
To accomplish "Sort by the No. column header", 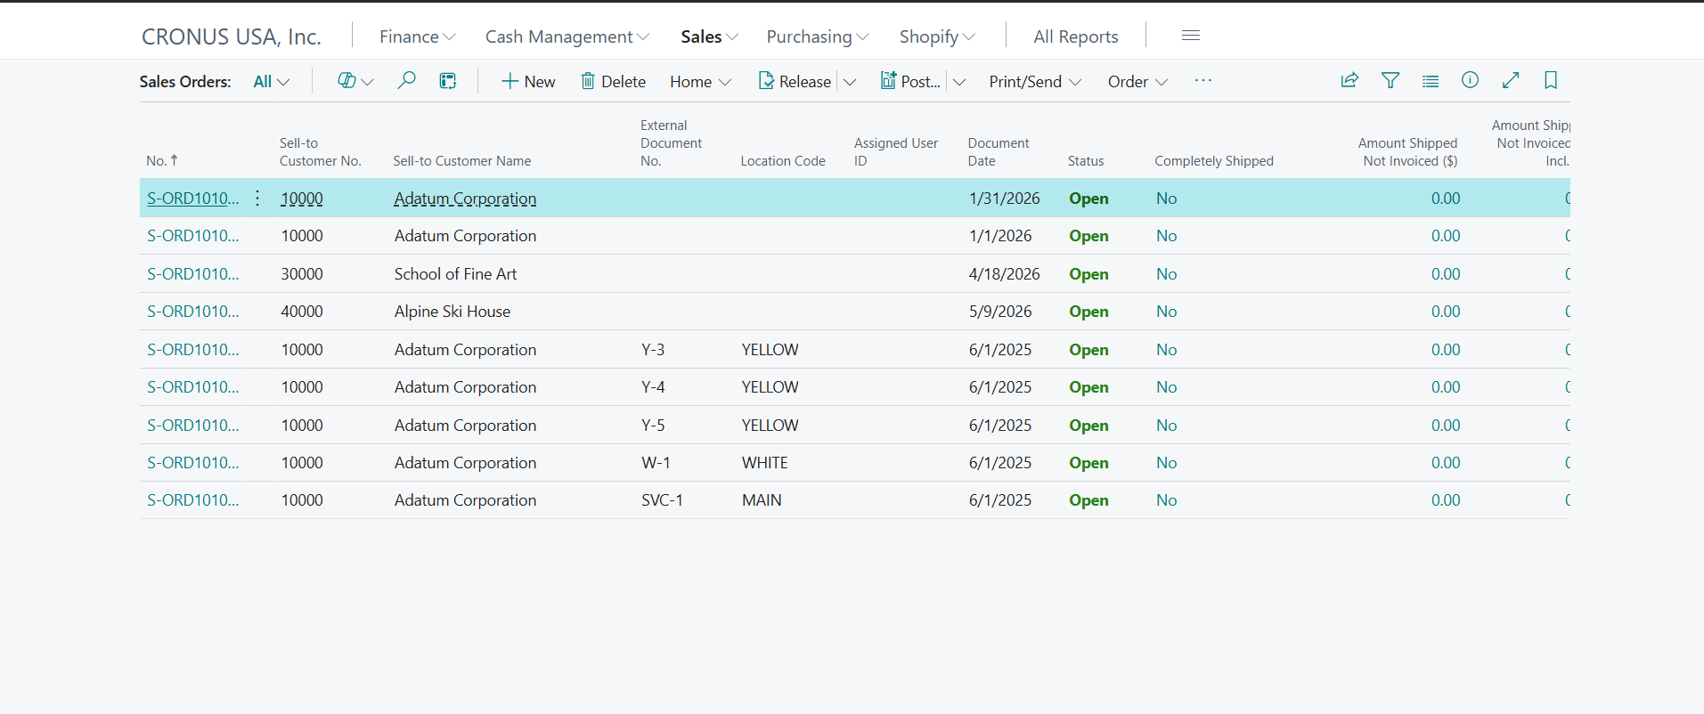I will (x=162, y=160).
